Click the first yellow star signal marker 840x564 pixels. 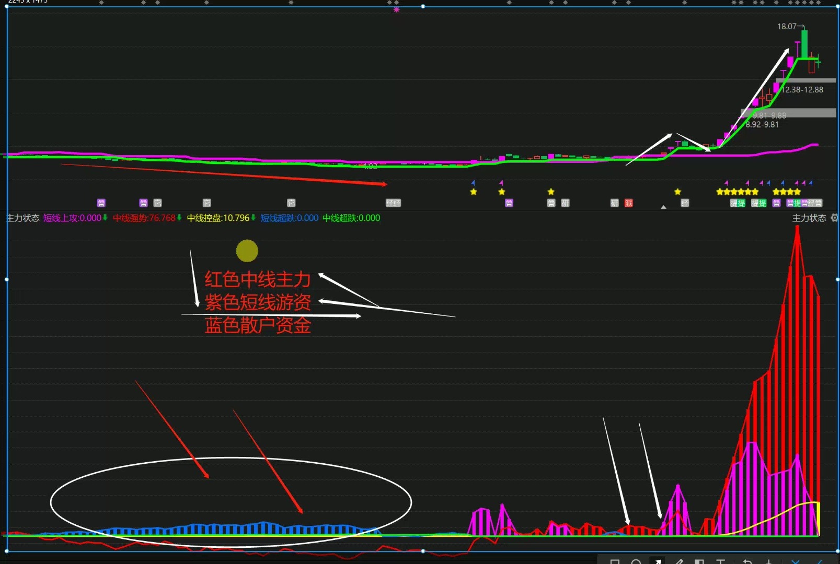(474, 192)
